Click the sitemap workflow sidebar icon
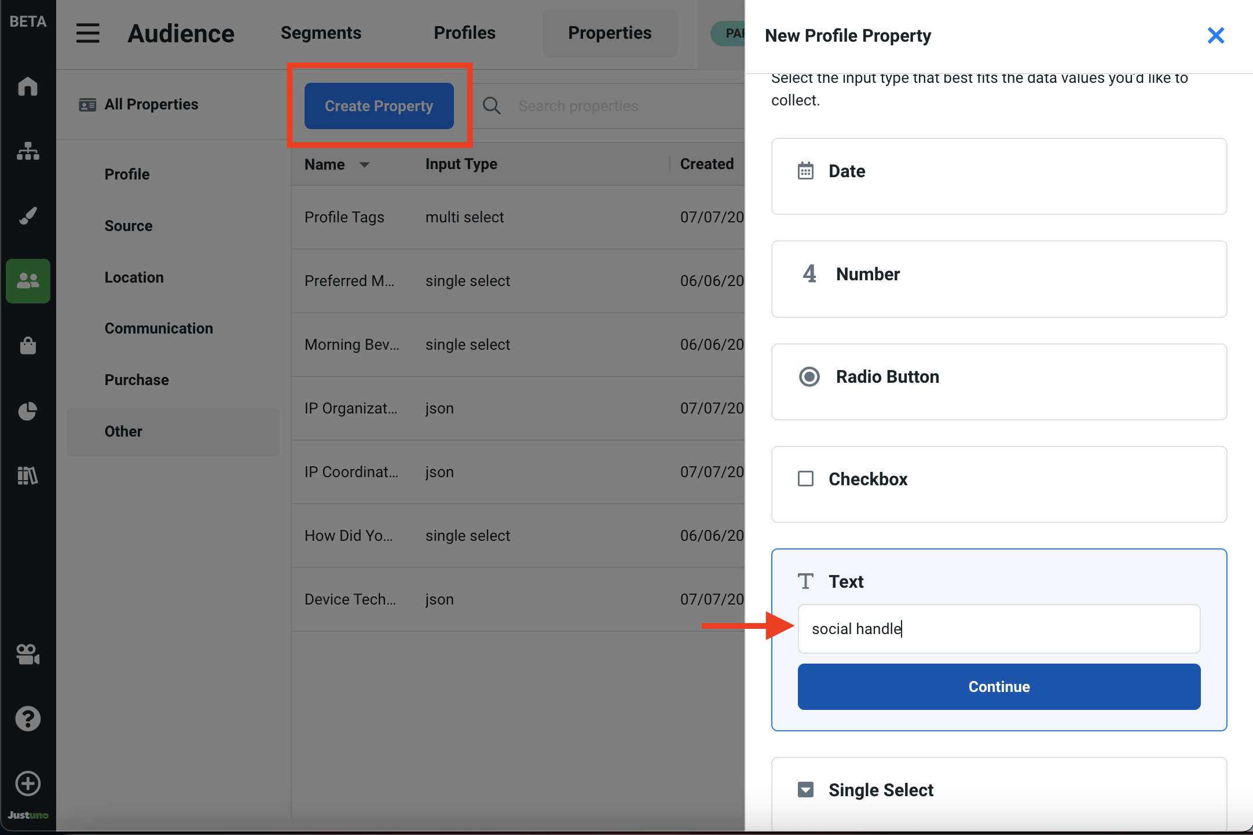 click(x=28, y=151)
